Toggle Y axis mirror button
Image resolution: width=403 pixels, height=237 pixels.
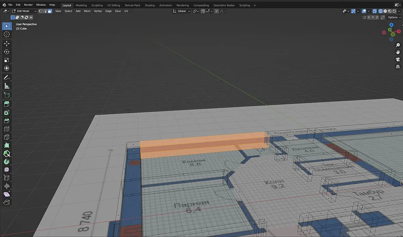point(373,17)
